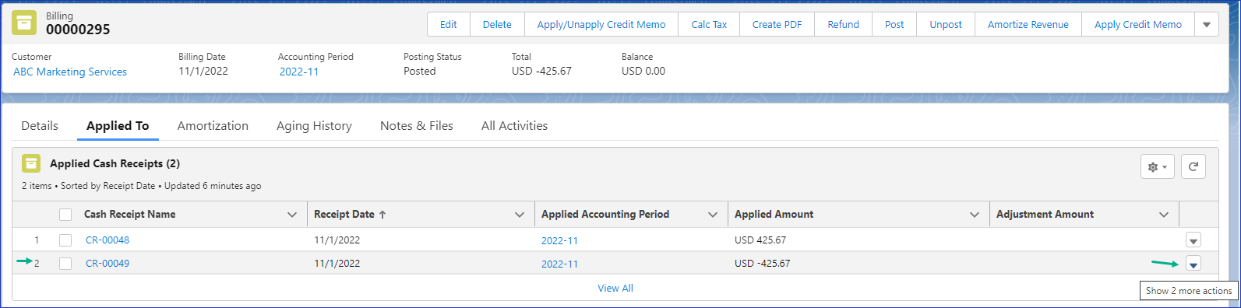This screenshot has height=308, width=1241.
Task: Click the Create PDF button
Action: tap(777, 24)
